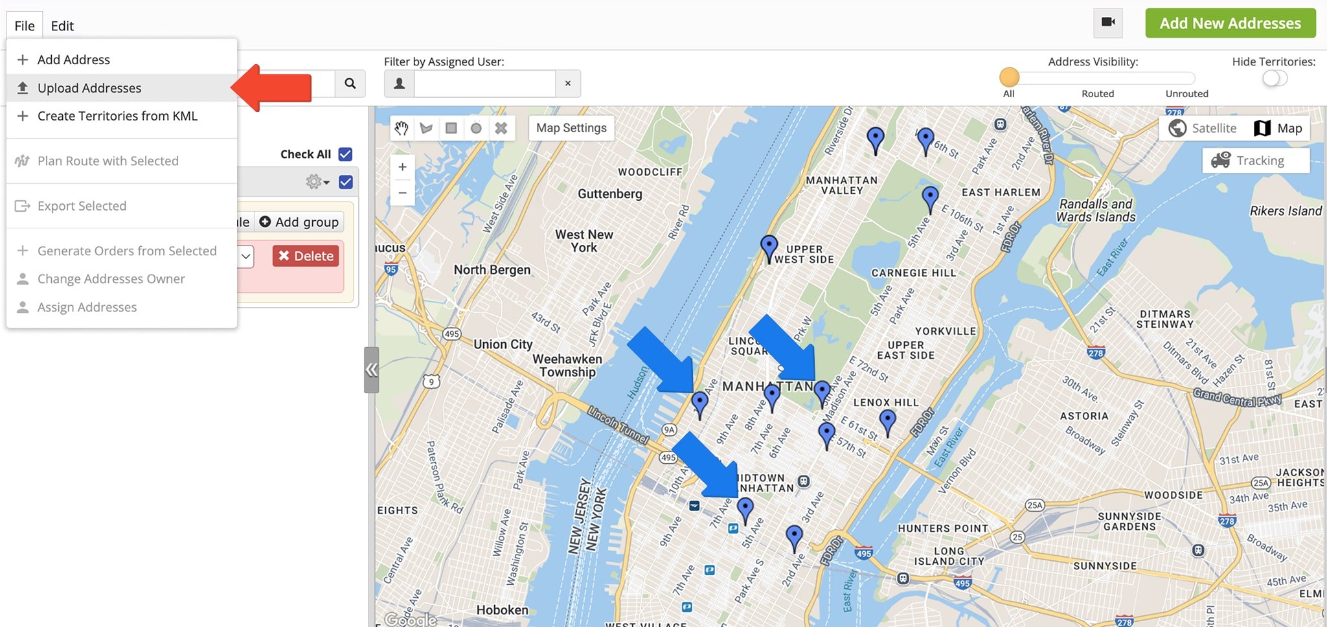
Task: Set Address Visibility to Unrouted
Action: pyautogui.click(x=1186, y=93)
